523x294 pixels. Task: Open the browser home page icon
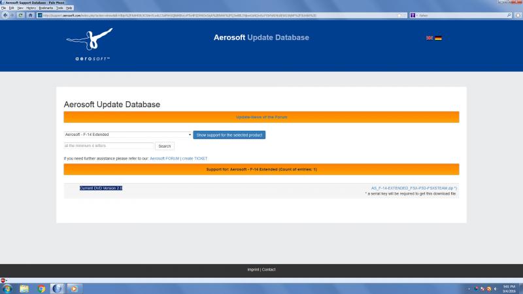pos(30,15)
